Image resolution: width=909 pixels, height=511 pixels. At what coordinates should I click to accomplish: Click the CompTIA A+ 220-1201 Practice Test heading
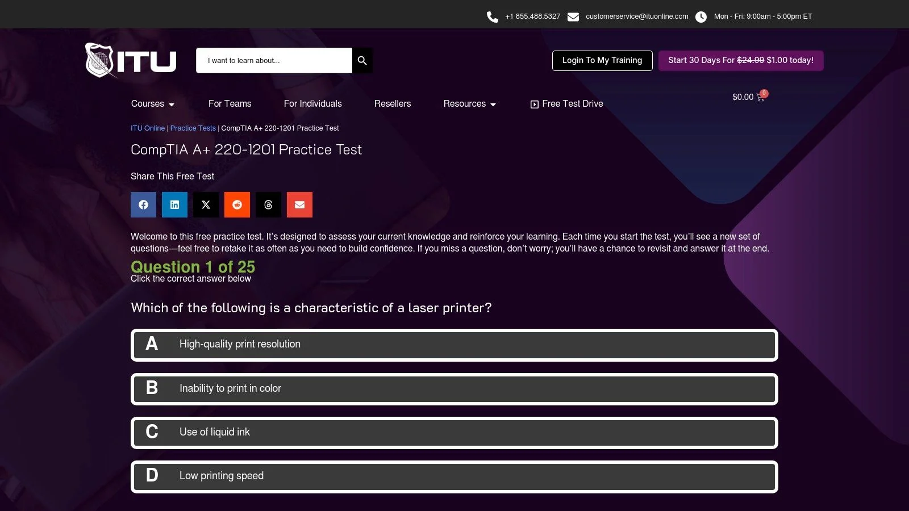tap(246, 150)
